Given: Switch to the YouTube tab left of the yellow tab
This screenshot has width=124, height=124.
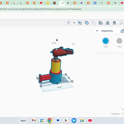Looking at the screenshot, I should click(x=41, y=3).
